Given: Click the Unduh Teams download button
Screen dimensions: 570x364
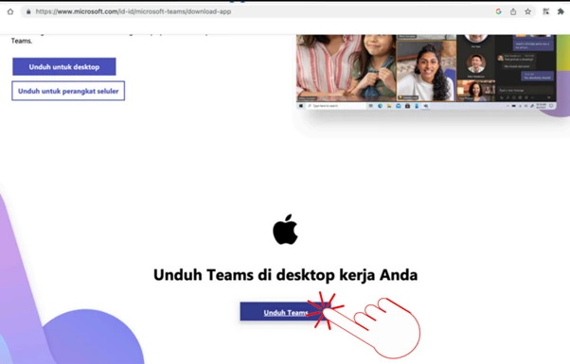Looking at the screenshot, I should [285, 312].
